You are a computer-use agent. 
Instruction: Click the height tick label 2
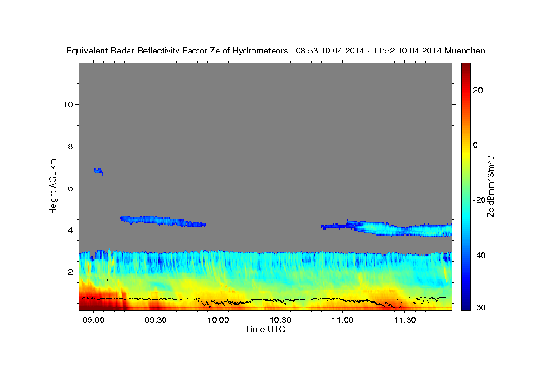click(x=70, y=272)
